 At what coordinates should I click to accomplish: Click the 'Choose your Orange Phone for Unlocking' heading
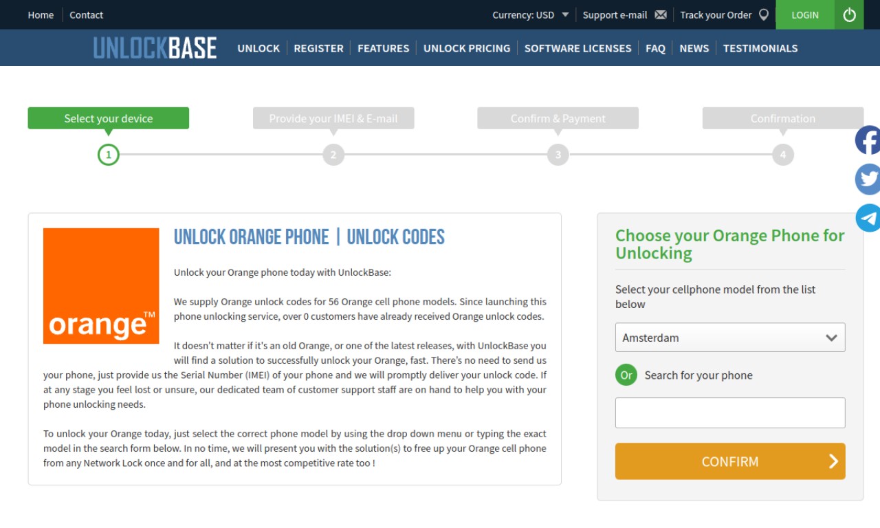[729, 244]
